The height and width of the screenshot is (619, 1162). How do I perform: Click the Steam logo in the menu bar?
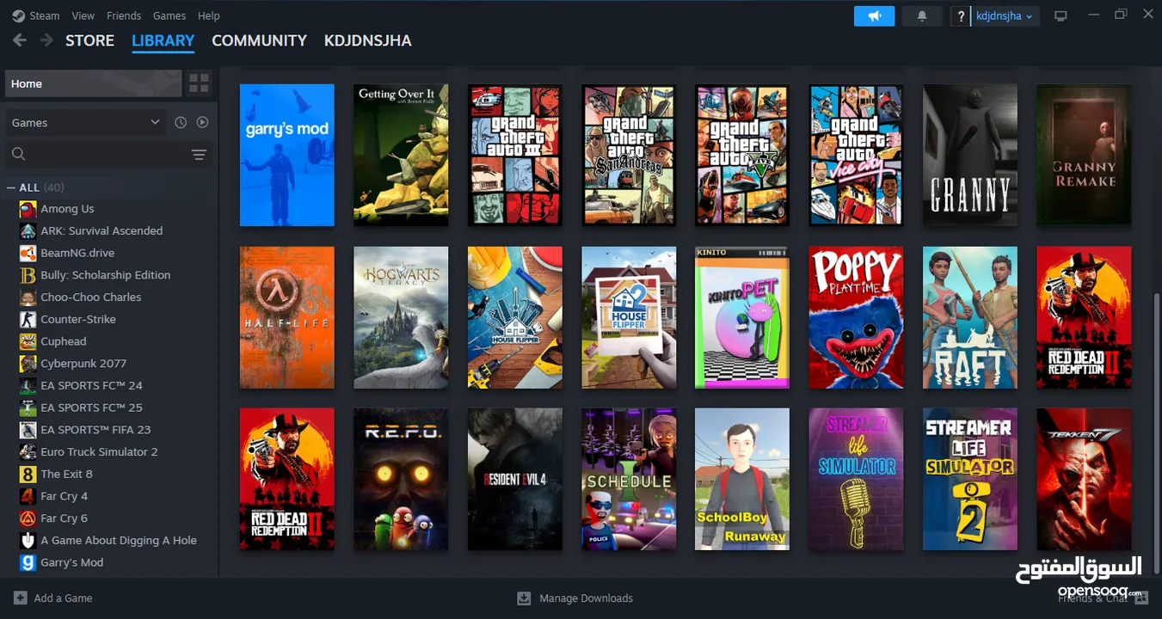pyautogui.click(x=18, y=15)
